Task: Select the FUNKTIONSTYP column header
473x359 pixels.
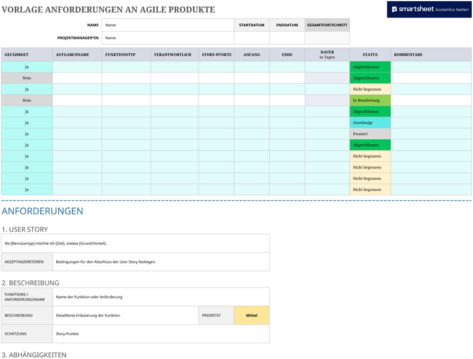Action: pyautogui.click(x=127, y=55)
